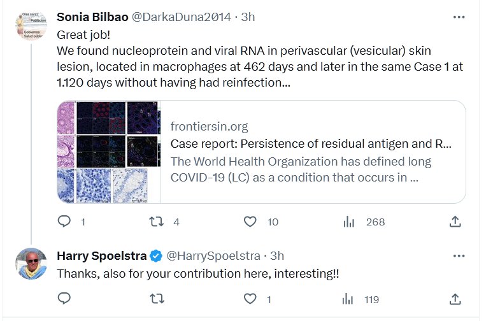Share Sonia Bilbao's tweet
This screenshot has width=493, height=321.
(x=455, y=222)
